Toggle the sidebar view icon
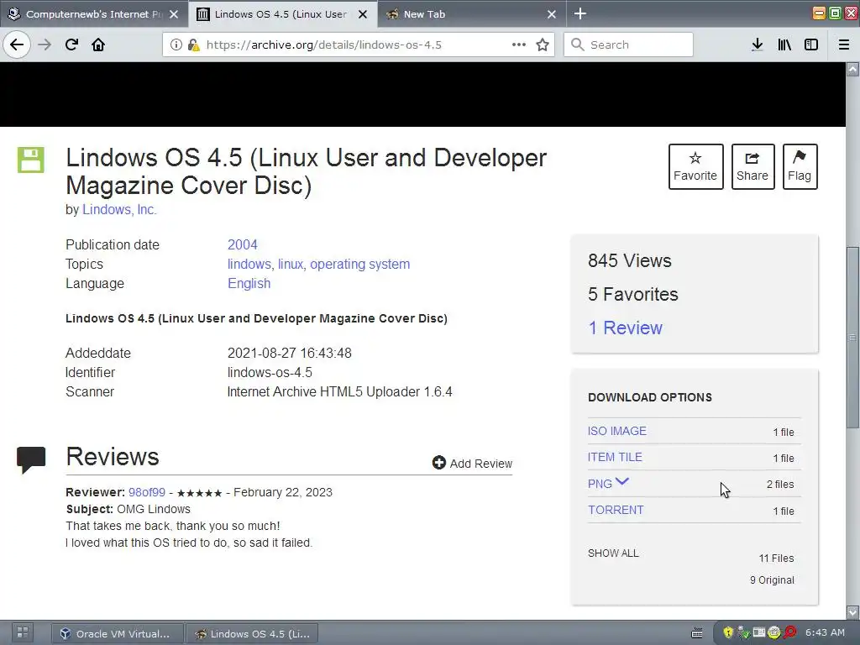 (811, 45)
